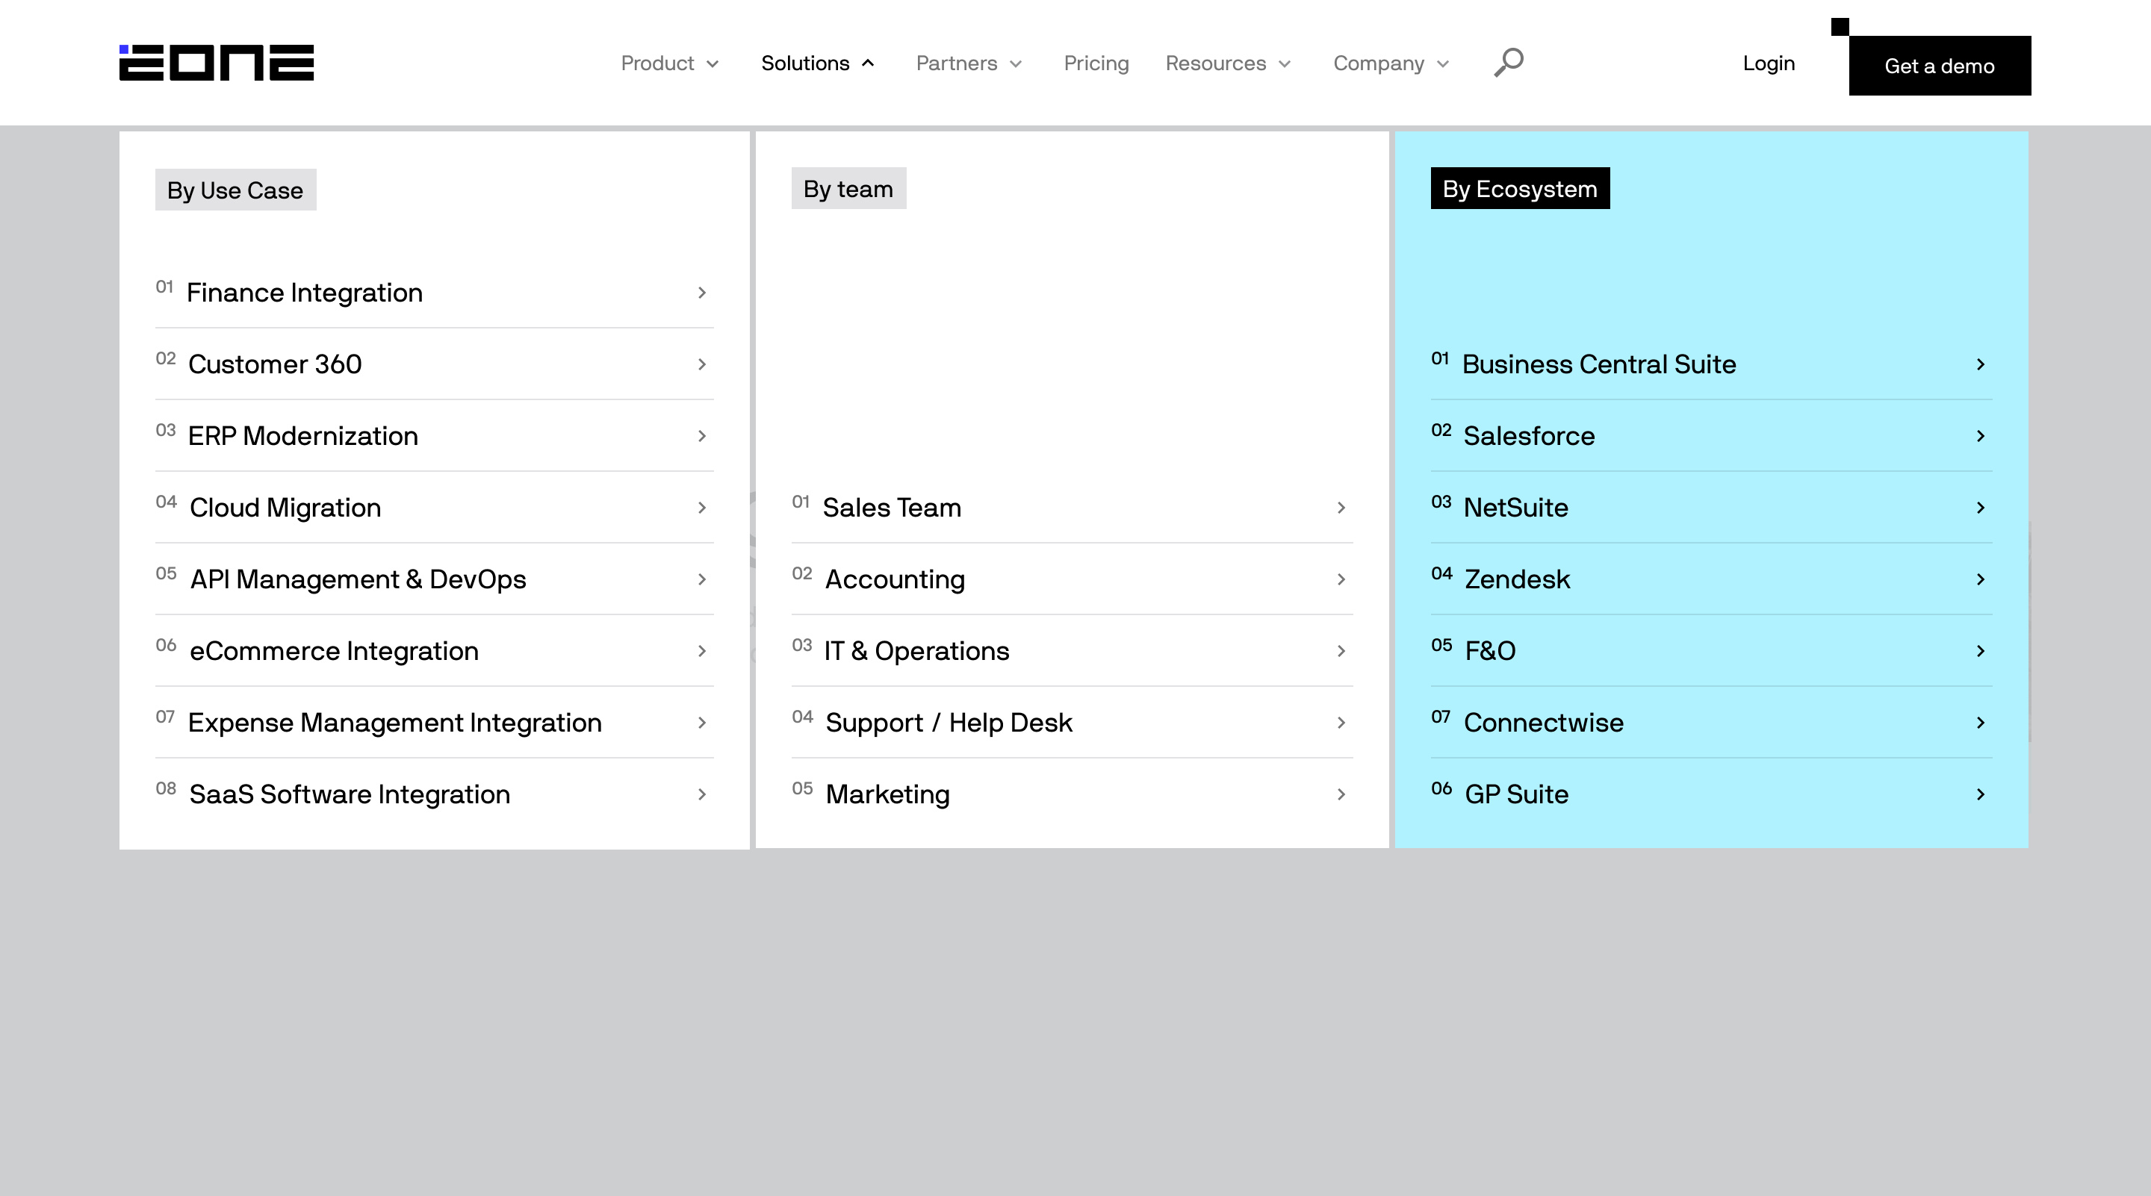Viewport: 2151px width, 1196px height.
Task: Open Expense Management Integration
Action: (x=434, y=723)
